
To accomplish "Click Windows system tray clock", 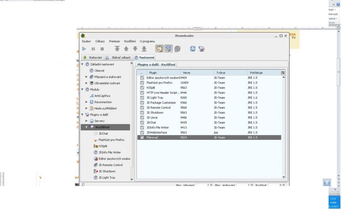I will (x=333, y=202).
